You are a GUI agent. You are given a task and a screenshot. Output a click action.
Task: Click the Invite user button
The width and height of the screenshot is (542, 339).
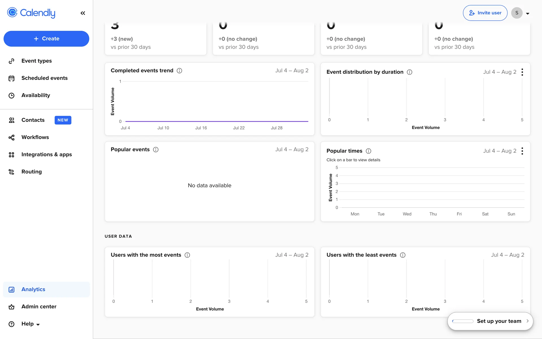click(485, 13)
